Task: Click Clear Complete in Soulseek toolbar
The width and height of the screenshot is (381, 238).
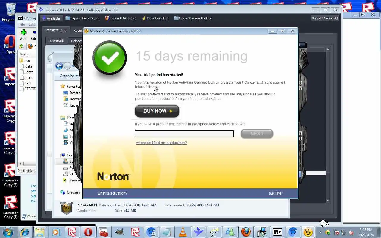Action: coord(155,18)
